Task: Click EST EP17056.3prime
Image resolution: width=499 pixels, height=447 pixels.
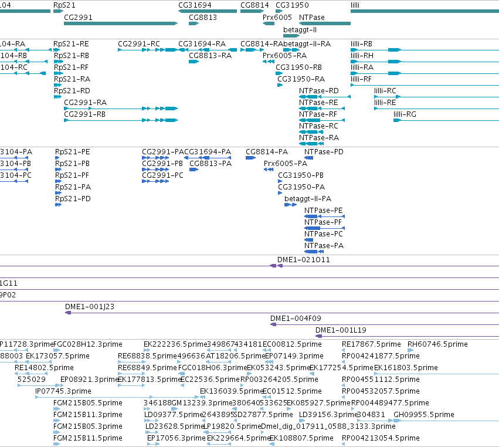Action: [176, 438]
